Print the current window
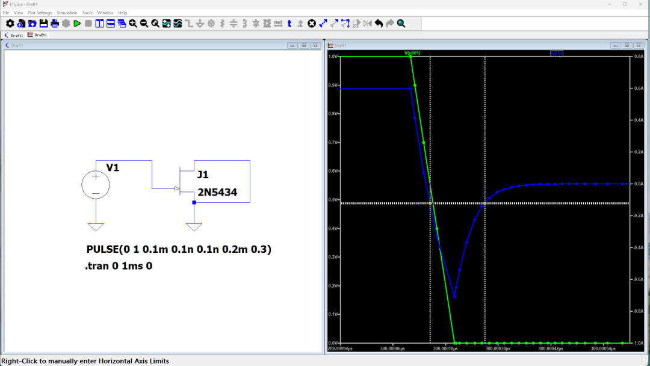650x366 pixels. [x=55, y=23]
